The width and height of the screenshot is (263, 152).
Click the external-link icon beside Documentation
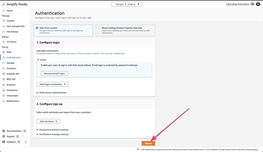click(x=25, y=131)
